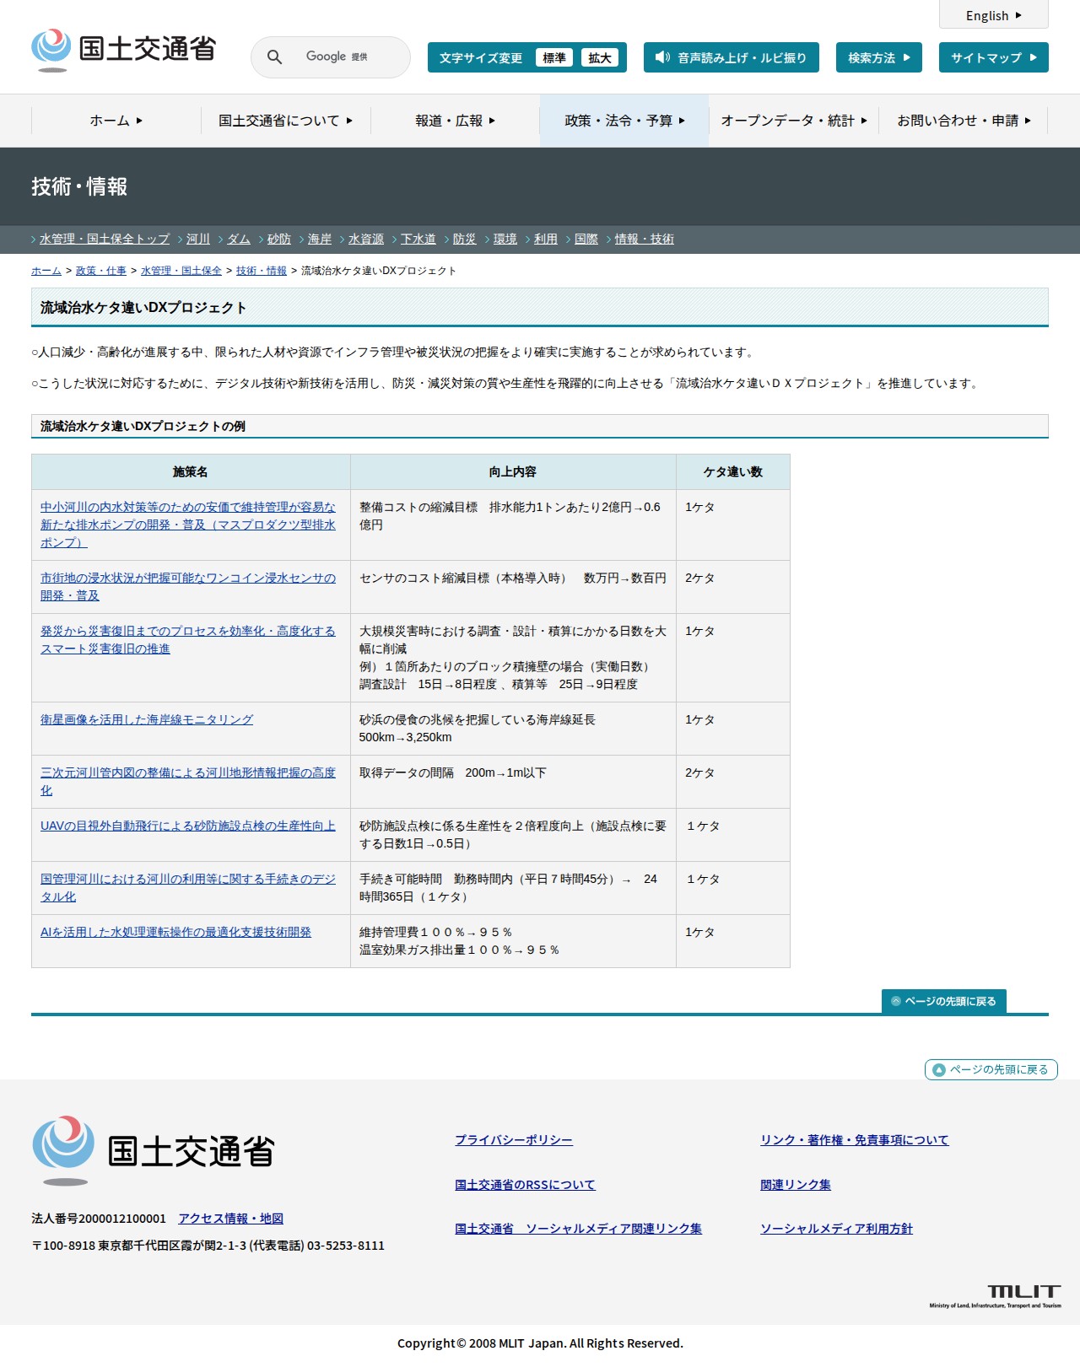Open the 環境 sub-navigation link
The image size is (1080, 1367).
point(505,239)
